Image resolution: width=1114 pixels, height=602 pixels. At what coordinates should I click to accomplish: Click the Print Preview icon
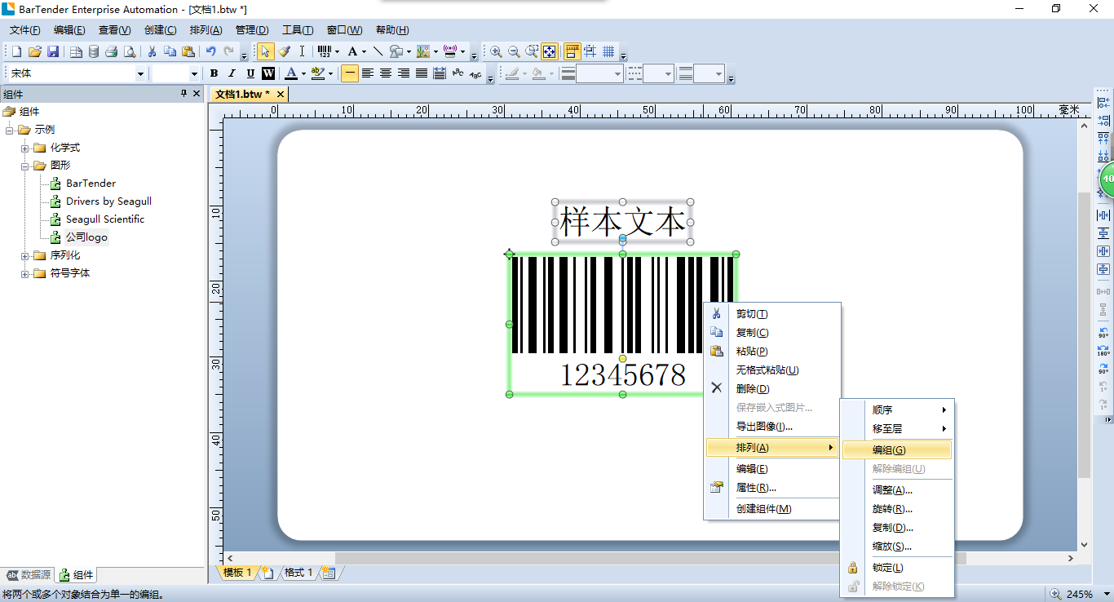[x=130, y=51]
